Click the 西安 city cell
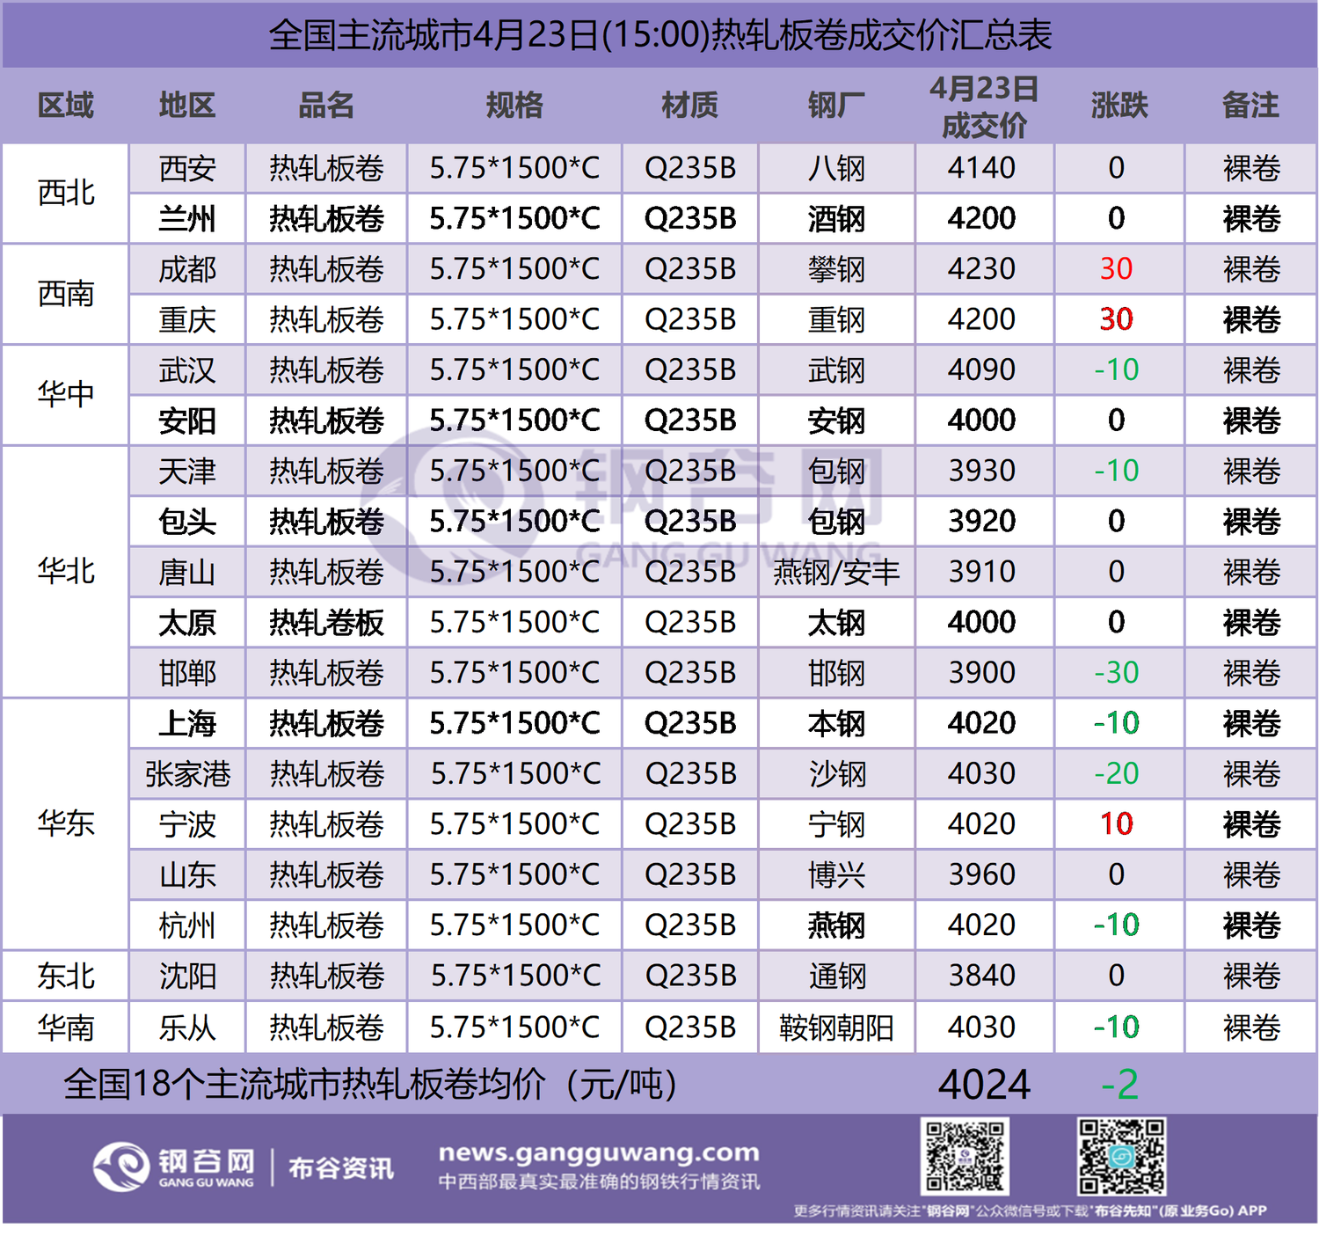This screenshot has width=1319, height=1236. [187, 168]
